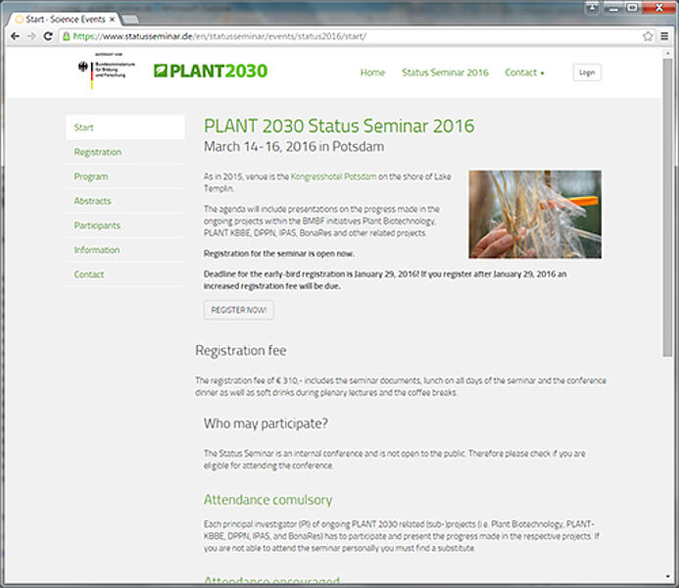Select the Start - Science Events tab

coord(65,20)
